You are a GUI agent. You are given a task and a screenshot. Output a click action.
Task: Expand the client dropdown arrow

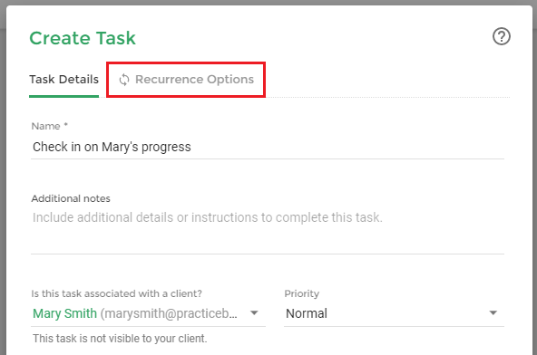click(x=254, y=313)
